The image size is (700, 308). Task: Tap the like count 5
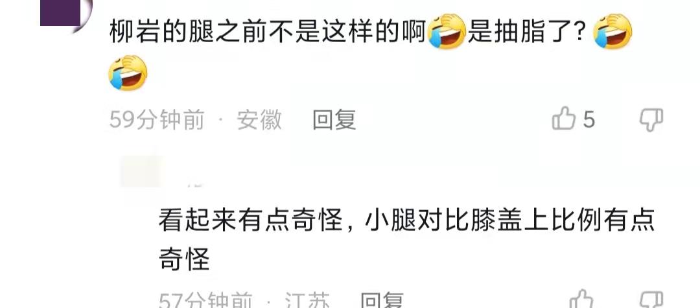coord(589,119)
